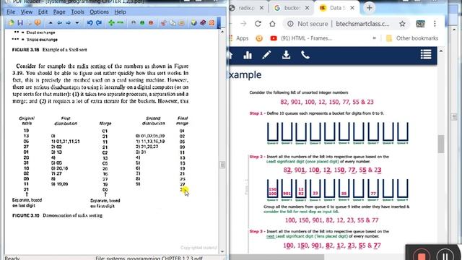
Task: Open the Other bookmarks folder
Action: (x=412, y=38)
